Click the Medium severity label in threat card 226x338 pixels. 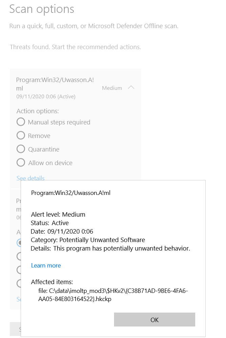tap(112, 88)
